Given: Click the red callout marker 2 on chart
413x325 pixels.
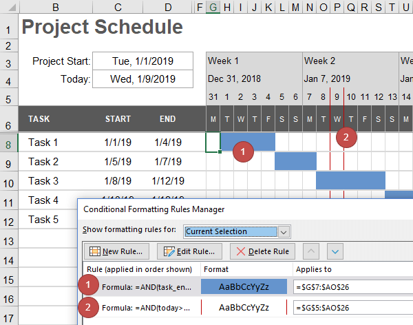Looking at the screenshot, I should click(x=346, y=137).
